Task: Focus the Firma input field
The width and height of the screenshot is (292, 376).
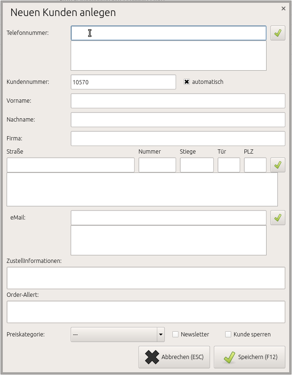Action: (178, 139)
